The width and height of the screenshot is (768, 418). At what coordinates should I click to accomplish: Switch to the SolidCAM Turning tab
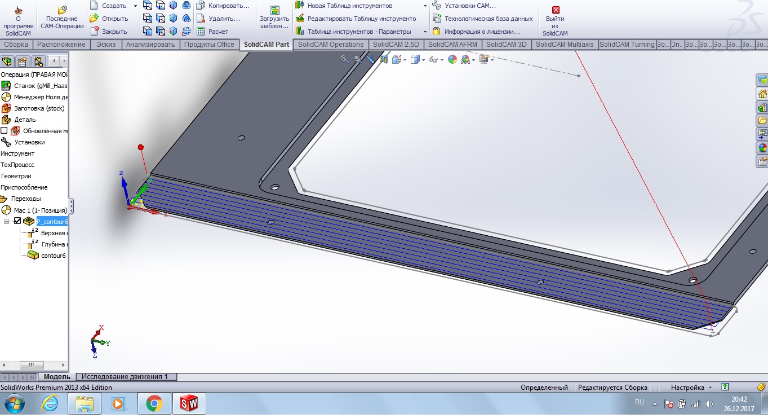click(x=627, y=45)
